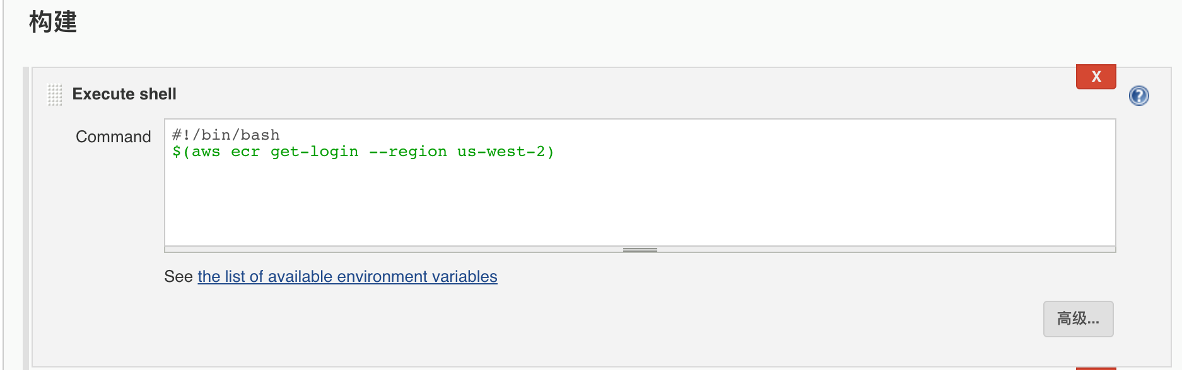The width and height of the screenshot is (1182, 370).
Task: Grab the Command textarea resize handle
Action: click(640, 250)
